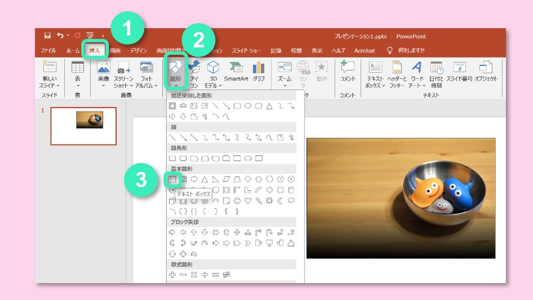Viewport: 533px width, 300px height.
Task: Click the Undo arrow icon
Action: pos(60,36)
